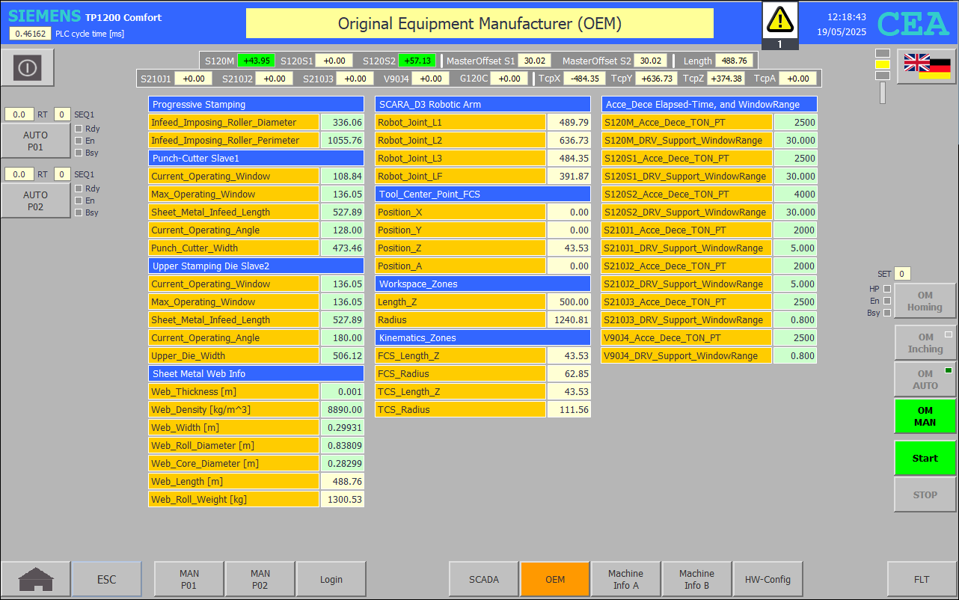The image size is (959, 600).
Task: Open the Machine Info A tab
Action: tap(625, 579)
